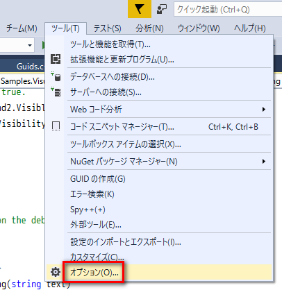Click the yellow notification flag icon
This screenshot has height=290, width=282.
(x=140, y=9)
